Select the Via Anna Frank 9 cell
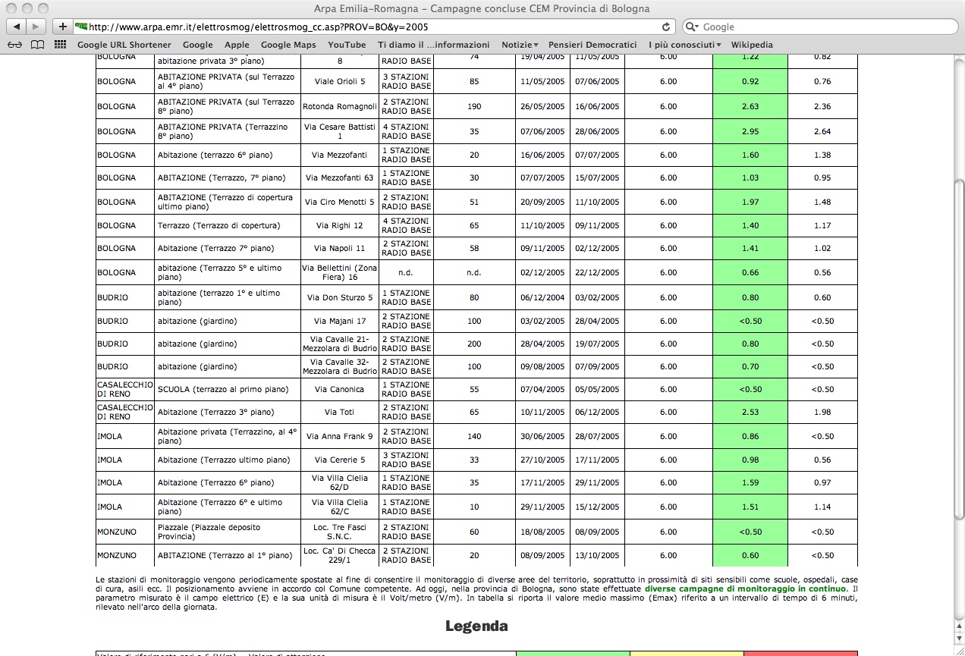The height and width of the screenshot is (656, 965). pyautogui.click(x=340, y=436)
